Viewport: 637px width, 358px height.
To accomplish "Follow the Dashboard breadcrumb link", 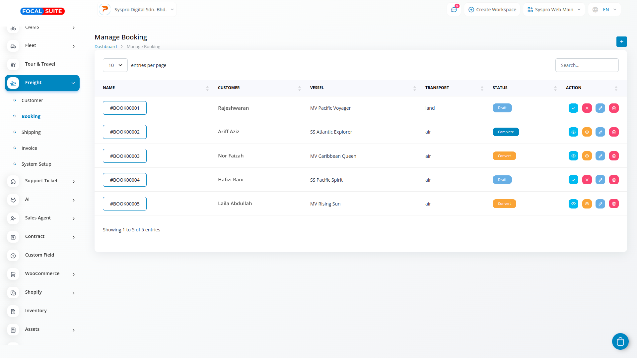I will pyautogui.click(x=106, y=47).
